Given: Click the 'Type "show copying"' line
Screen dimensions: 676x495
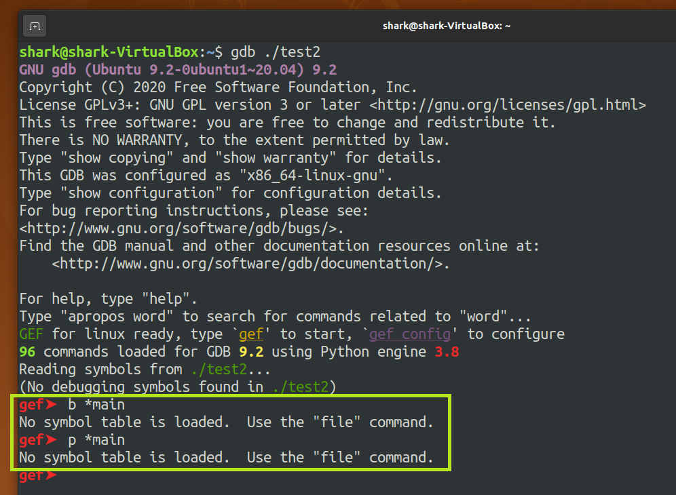Looking at the screenshot, I should 230,158.
